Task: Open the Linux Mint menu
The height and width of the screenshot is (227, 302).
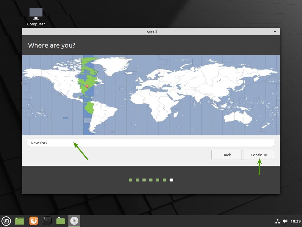Action: [6, 221]
